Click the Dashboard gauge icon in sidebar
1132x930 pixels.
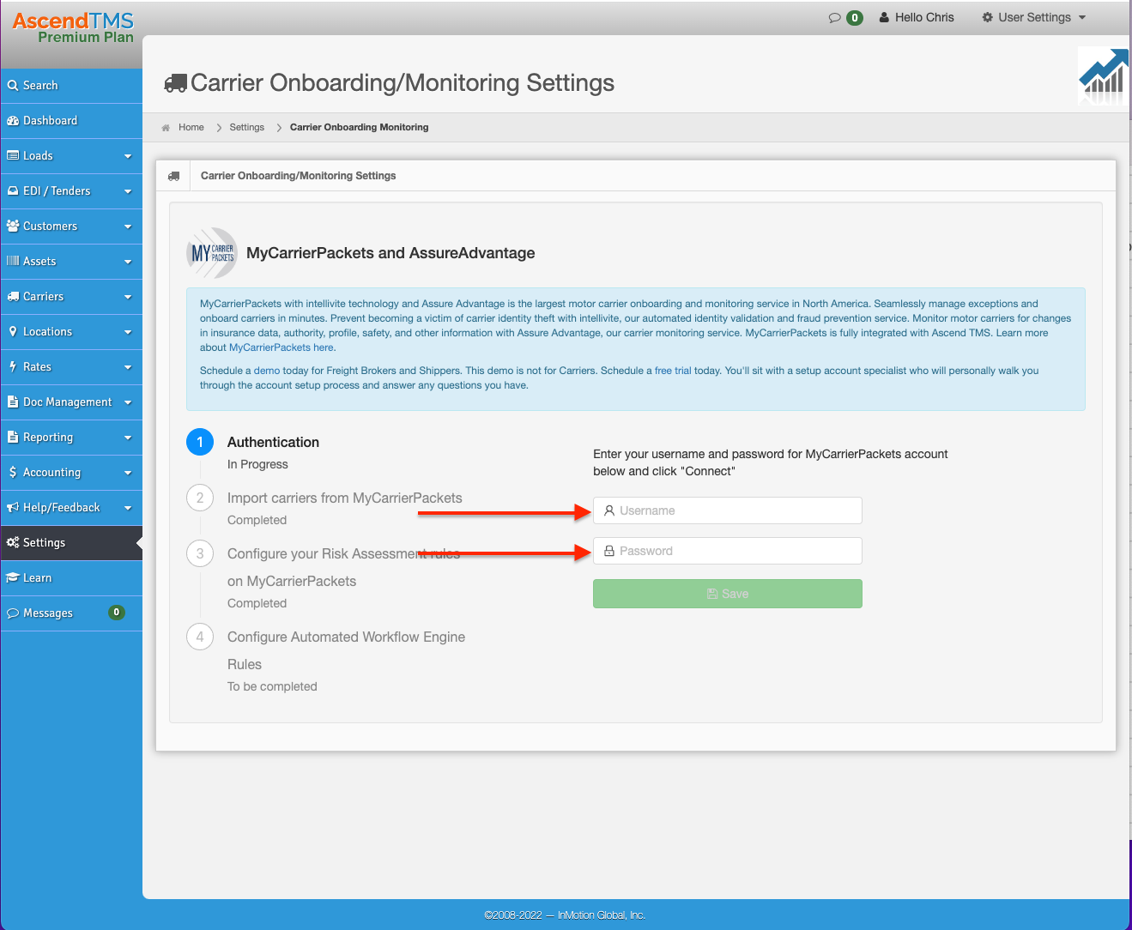coord(13,121)
